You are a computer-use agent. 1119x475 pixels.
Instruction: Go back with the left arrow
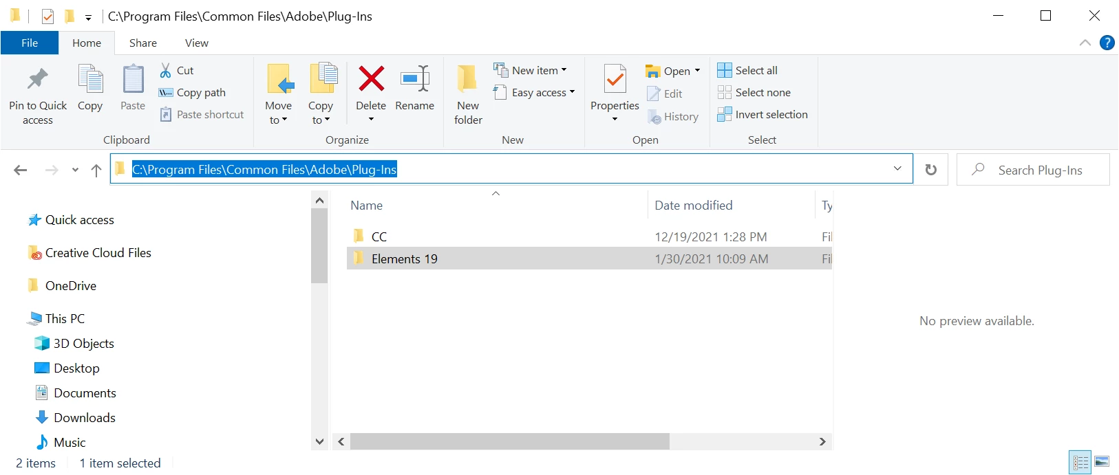click(x=21, y=170)
